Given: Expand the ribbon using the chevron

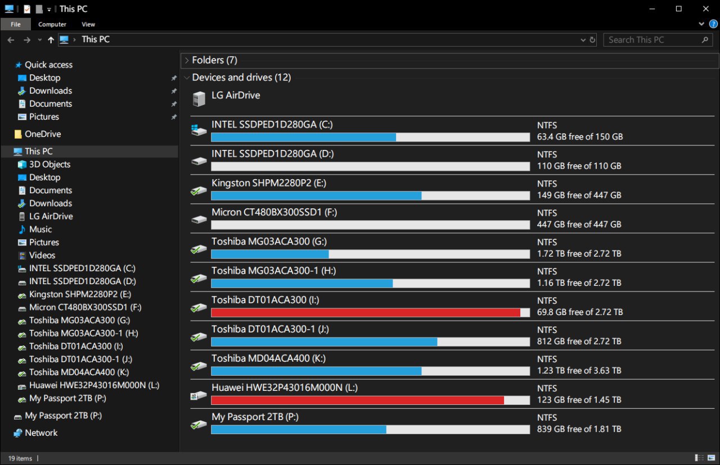Looking at the screenshot, I should coord(701,24).
